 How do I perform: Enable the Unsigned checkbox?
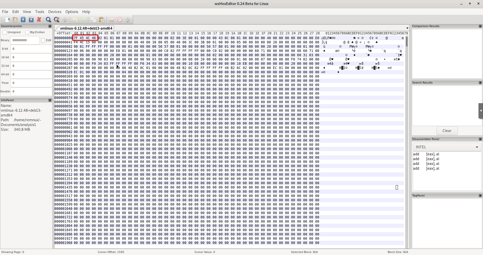(x=5, y=32)
